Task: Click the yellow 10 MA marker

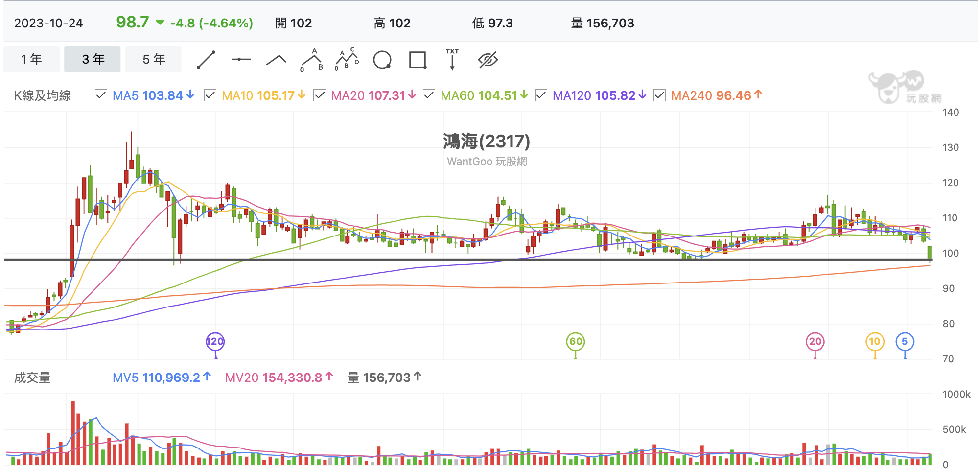Action: pos(875,342)
